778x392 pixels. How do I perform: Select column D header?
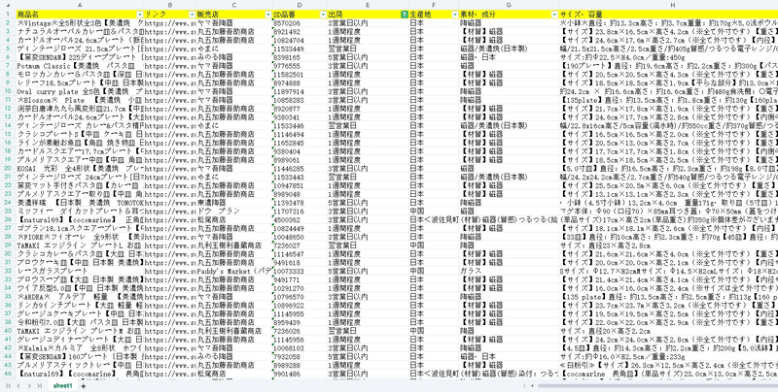pyautogui.click(x=301, y=5)
